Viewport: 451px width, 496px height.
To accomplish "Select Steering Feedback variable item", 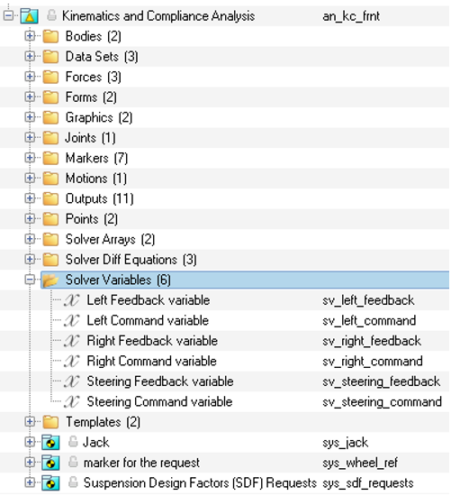I will pyautogui.click(x=160, y=381).
